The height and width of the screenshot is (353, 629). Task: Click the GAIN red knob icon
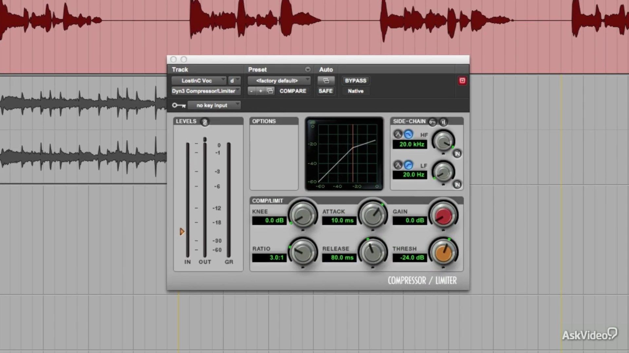pyautogui.click(x=442, y=215)
